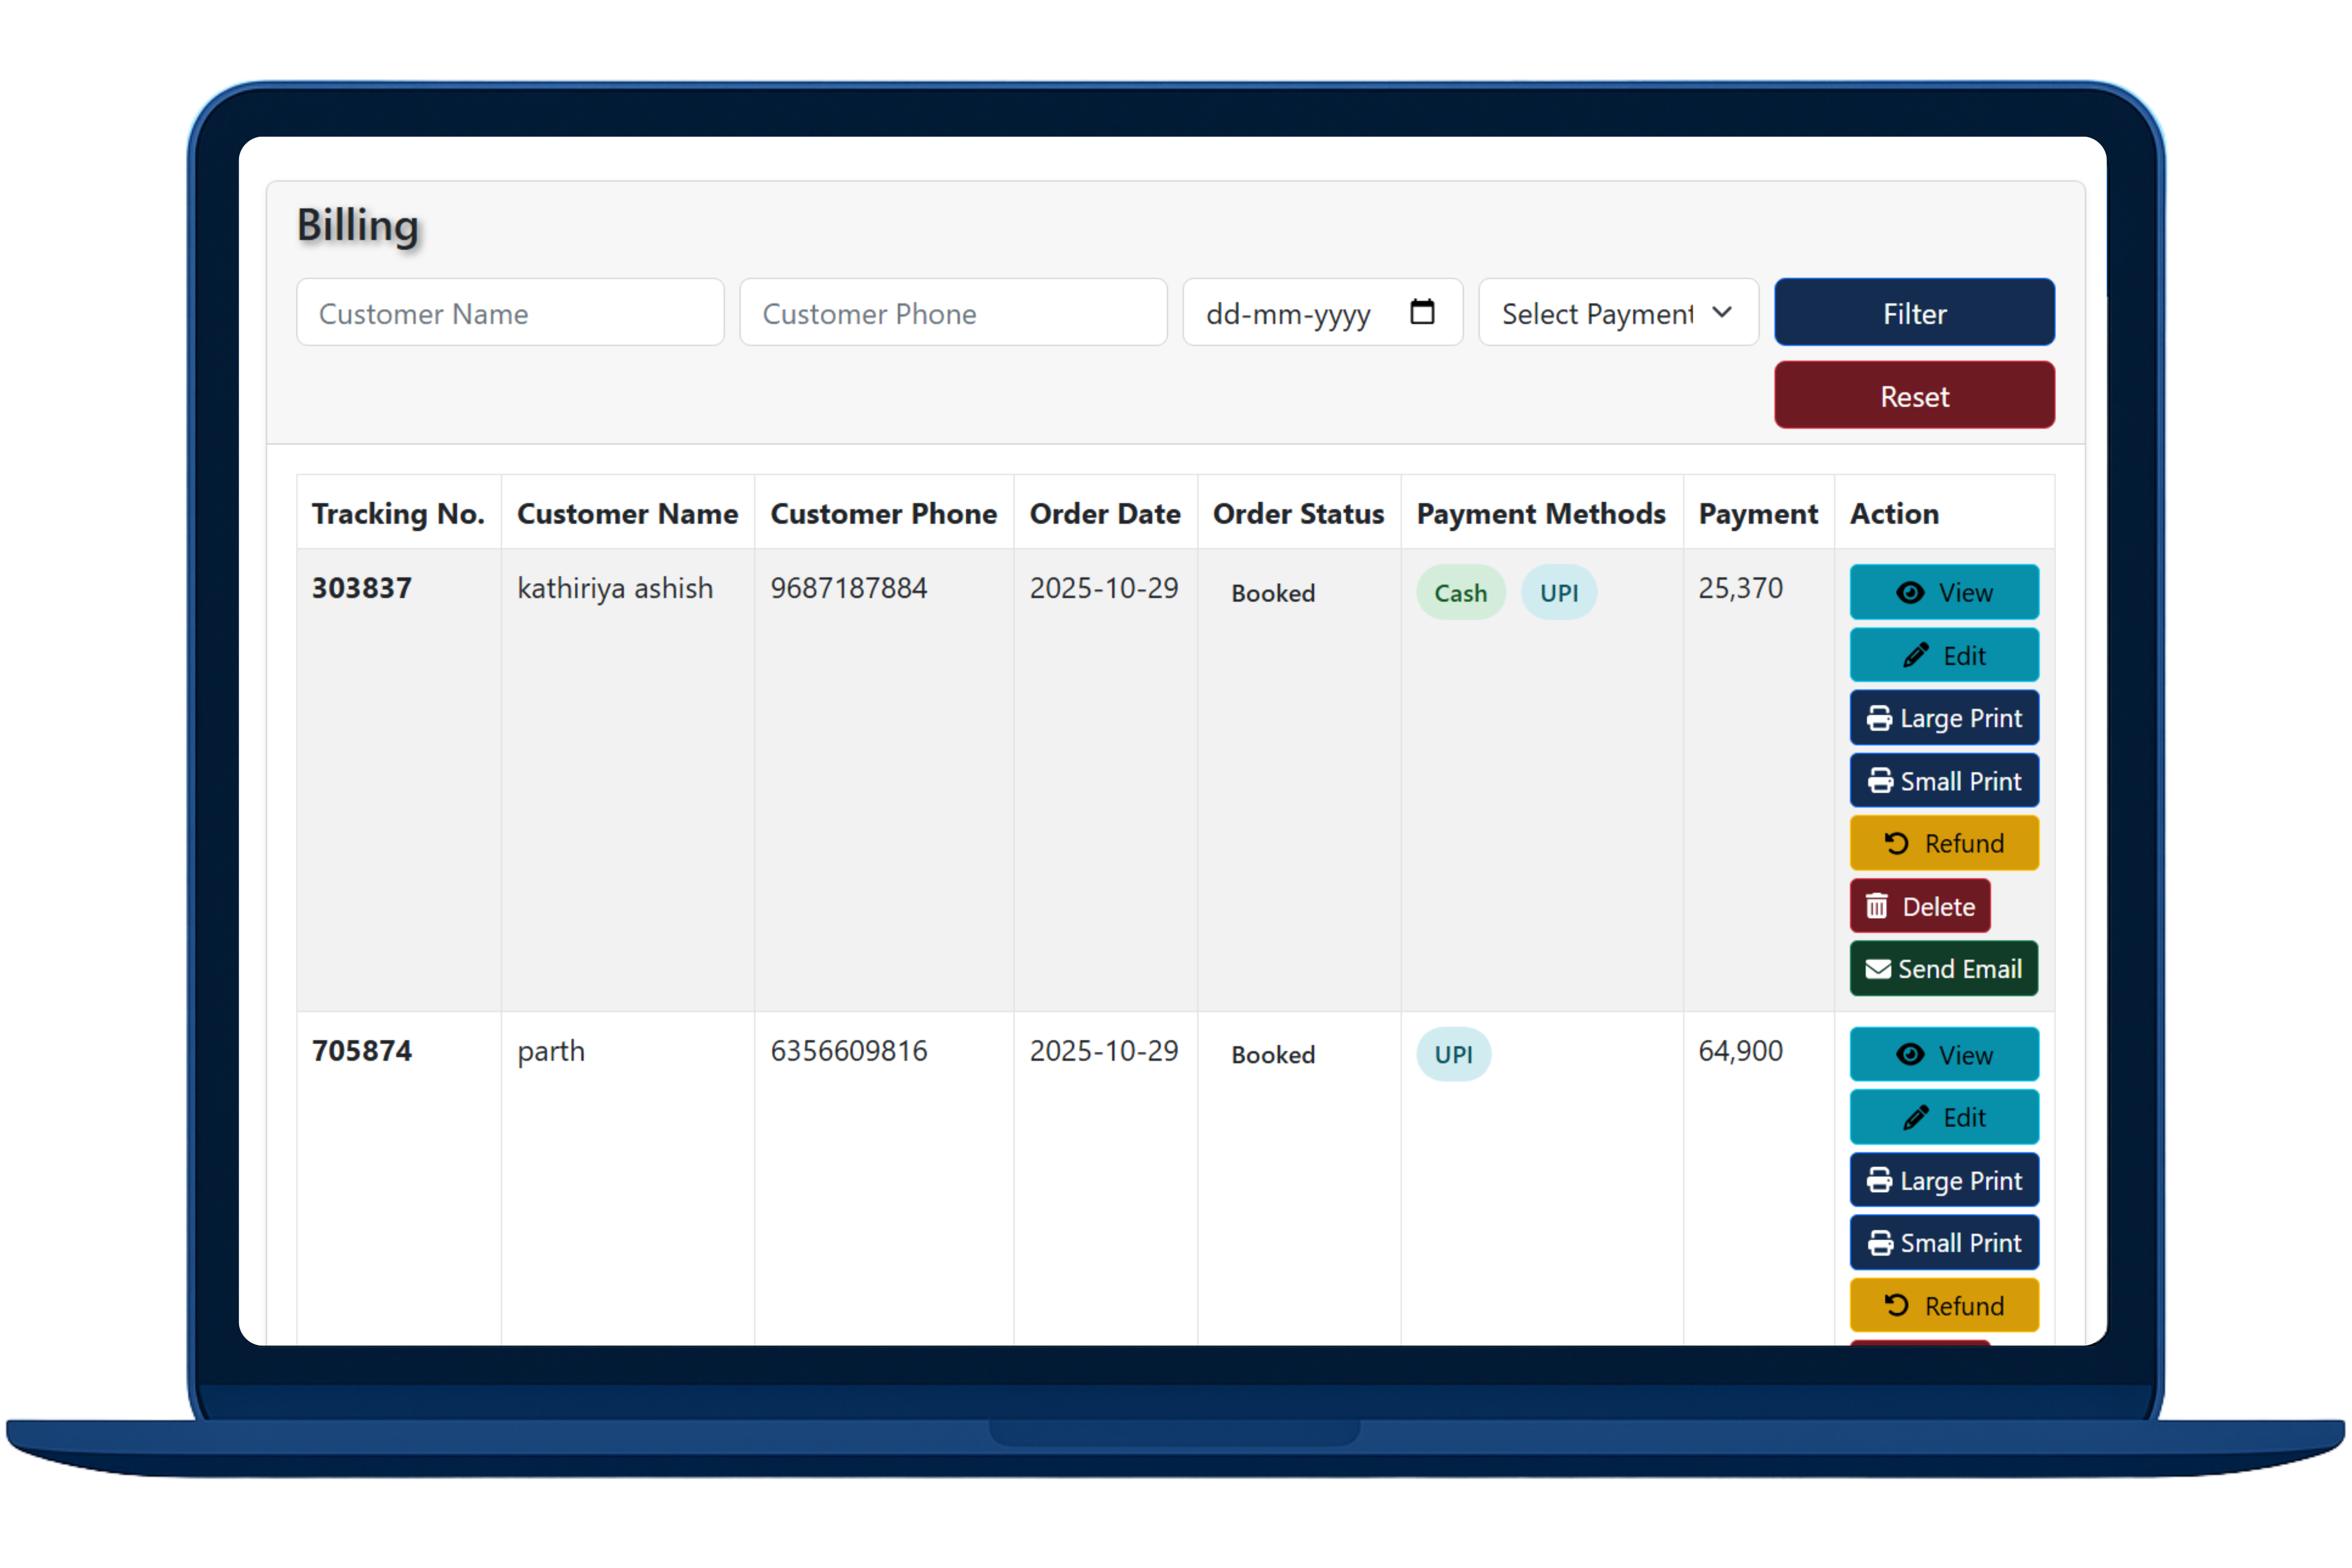This screenshot has height=1568, width=2352.
Task: Click Small Print for parth's order
Action: [1943, 1243]
